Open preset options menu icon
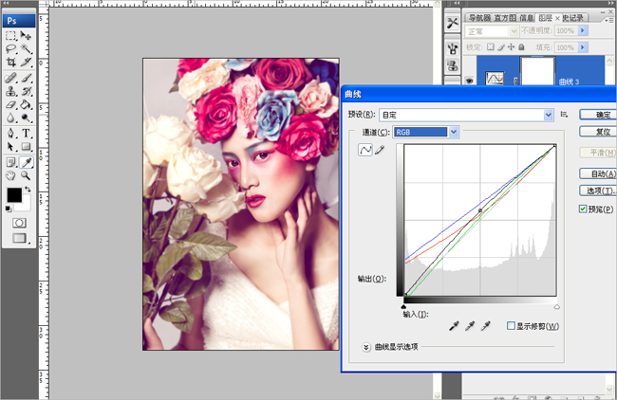The width and height of the screenshot is (617, 400). click(564, 115)
